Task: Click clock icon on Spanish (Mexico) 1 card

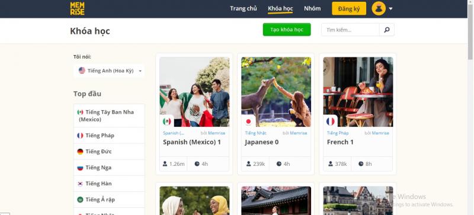Action: (x=197, y=163)
